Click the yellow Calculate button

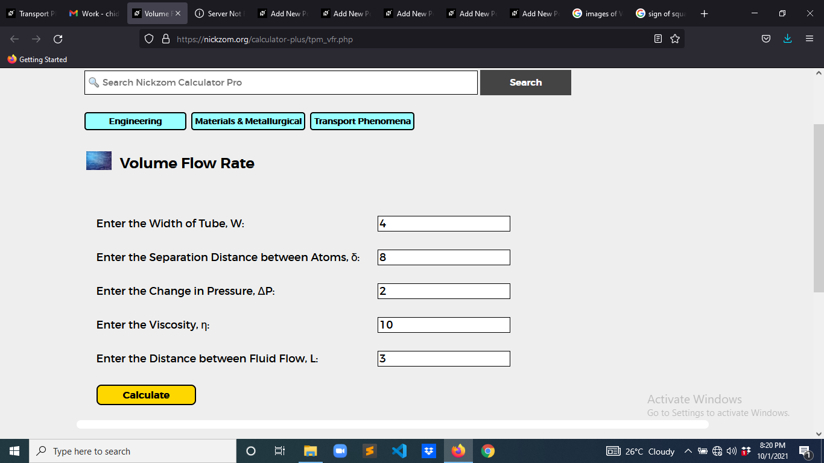(146, 395)
